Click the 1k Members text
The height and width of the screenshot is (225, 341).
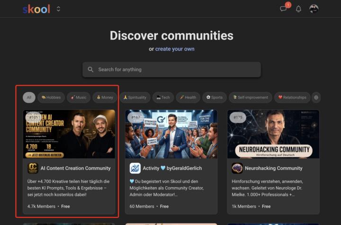point(244,206)
